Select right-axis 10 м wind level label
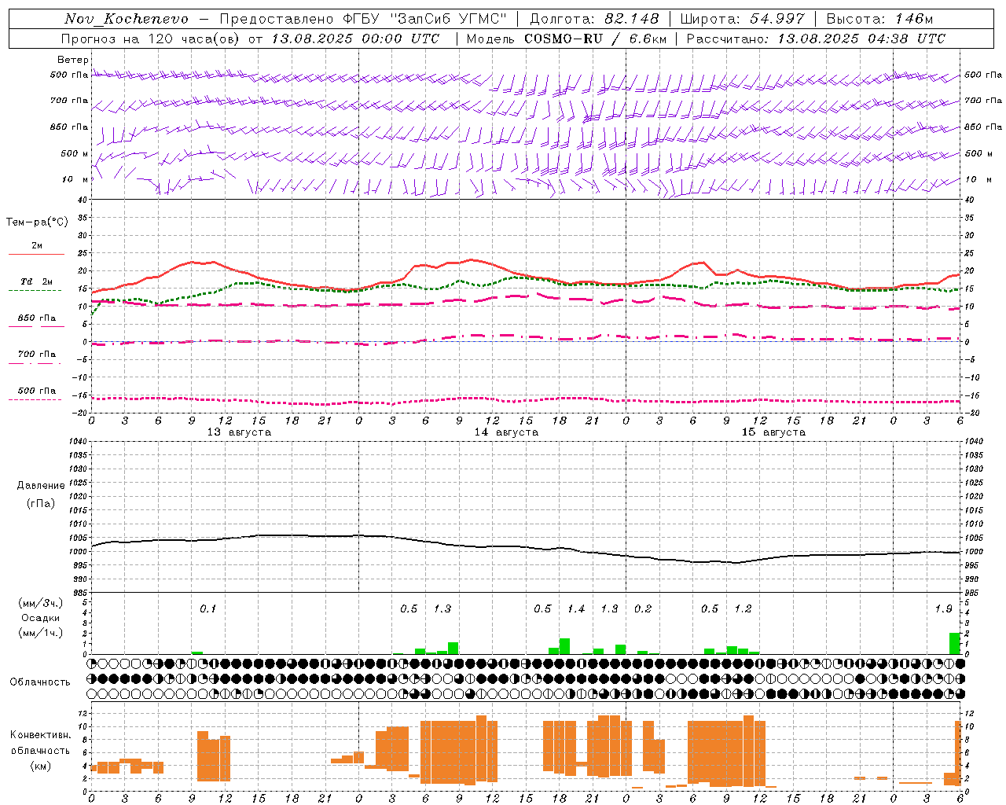This screenshot has height=805, width=1006. tap(978, 179)
